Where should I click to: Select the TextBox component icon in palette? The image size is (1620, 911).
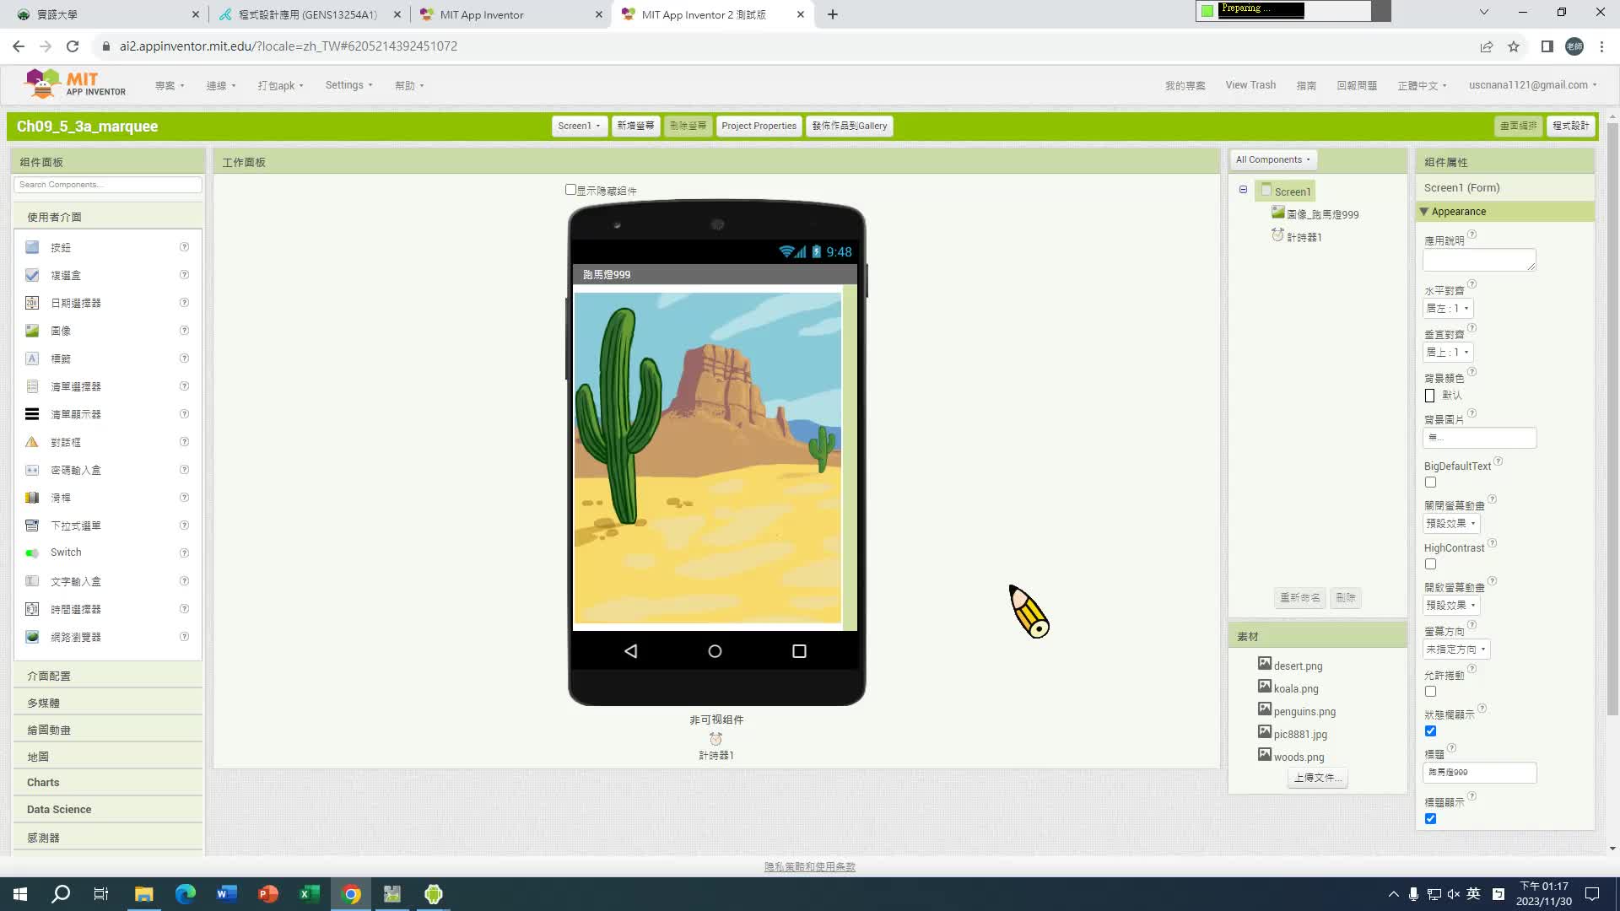(32, 581)
